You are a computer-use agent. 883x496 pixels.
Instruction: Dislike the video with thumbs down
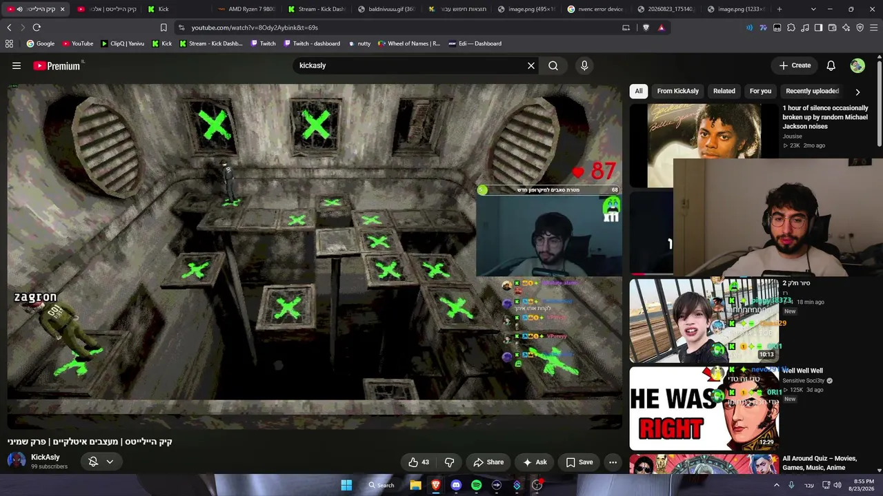[450, 462]
